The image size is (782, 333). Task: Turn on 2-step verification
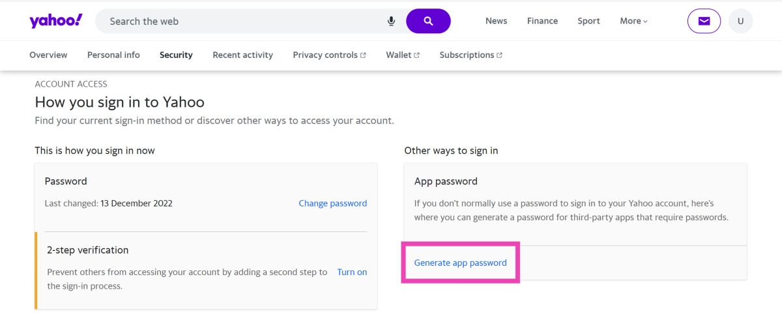[x=352, y=272]
